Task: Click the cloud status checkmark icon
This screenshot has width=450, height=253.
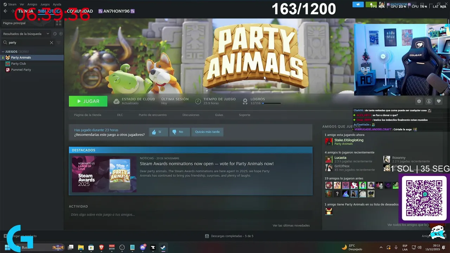Action: [116, 101]
